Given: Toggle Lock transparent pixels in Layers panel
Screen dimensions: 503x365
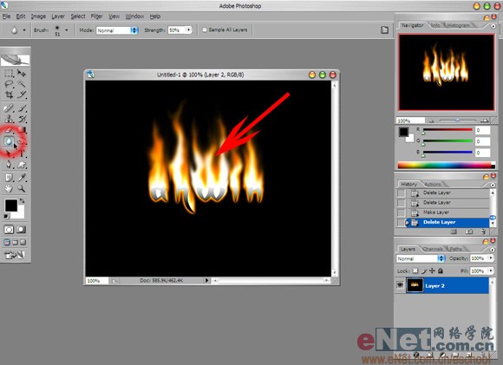Looking at the screenshot, I should [x=415, y=270].
